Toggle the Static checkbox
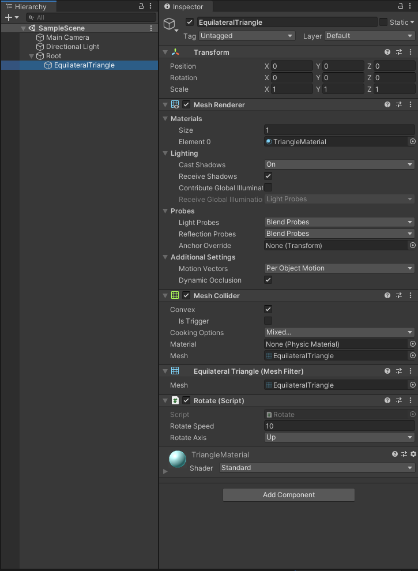This screenshot has height=571, width=418. pyautogui.click(x=383, y=22)
